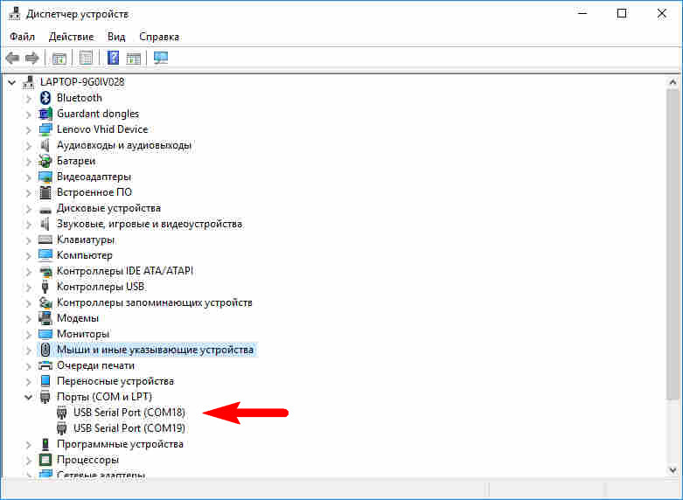The height and width of the screenshot is (500, 683).
Task: Click the Lenovo Vhid Device icon
Action: pyautogui.click(x=45, y=129)
